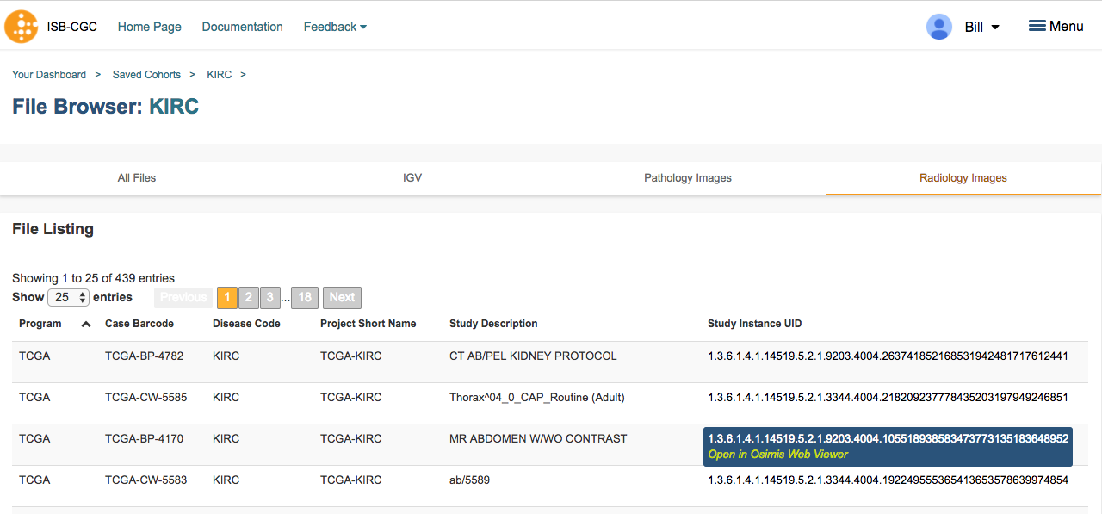The width and height of the screenshot is (1102, 514).
Task: Expand the Bill account dropdown
Action: pyautogui.click(x=982, y=27)
